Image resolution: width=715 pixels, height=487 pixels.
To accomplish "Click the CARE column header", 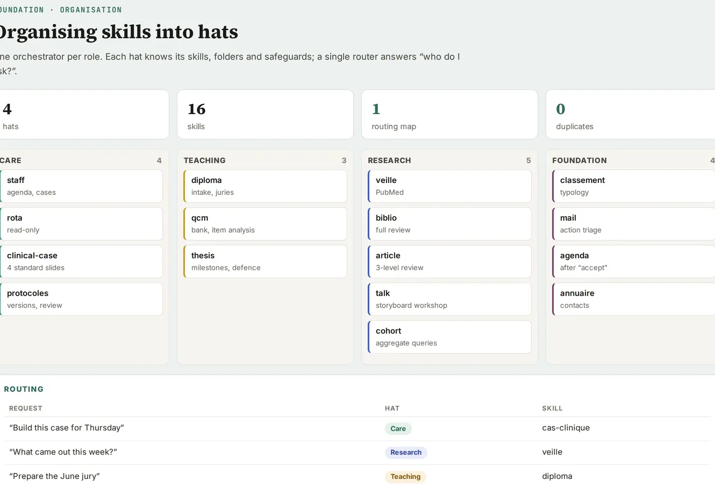I will (x=11, y=160).
